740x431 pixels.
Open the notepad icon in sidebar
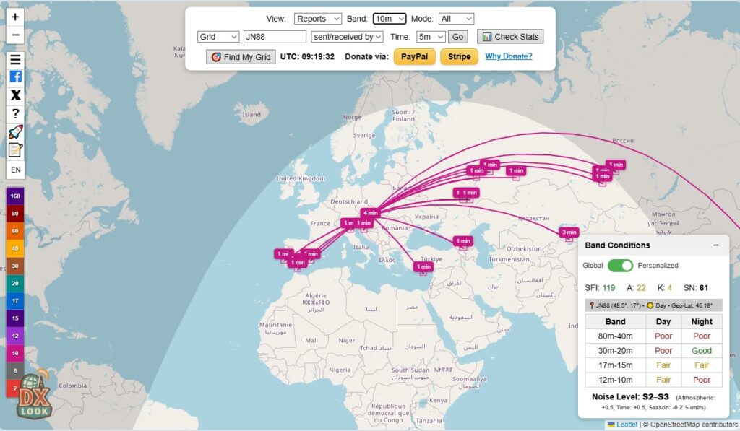point(15,150)
